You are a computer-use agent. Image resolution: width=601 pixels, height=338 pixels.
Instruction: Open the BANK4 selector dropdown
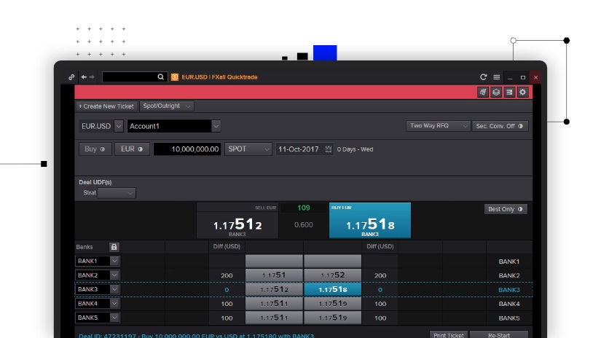(114, 304)
